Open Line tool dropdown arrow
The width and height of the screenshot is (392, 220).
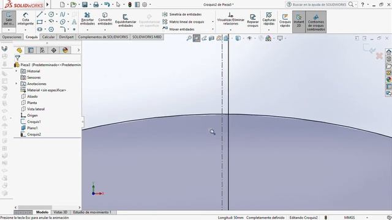pyautogui.click(x=45, y=15)
